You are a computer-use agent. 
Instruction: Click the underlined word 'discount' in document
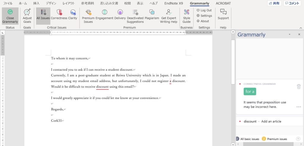click(102, 87)
